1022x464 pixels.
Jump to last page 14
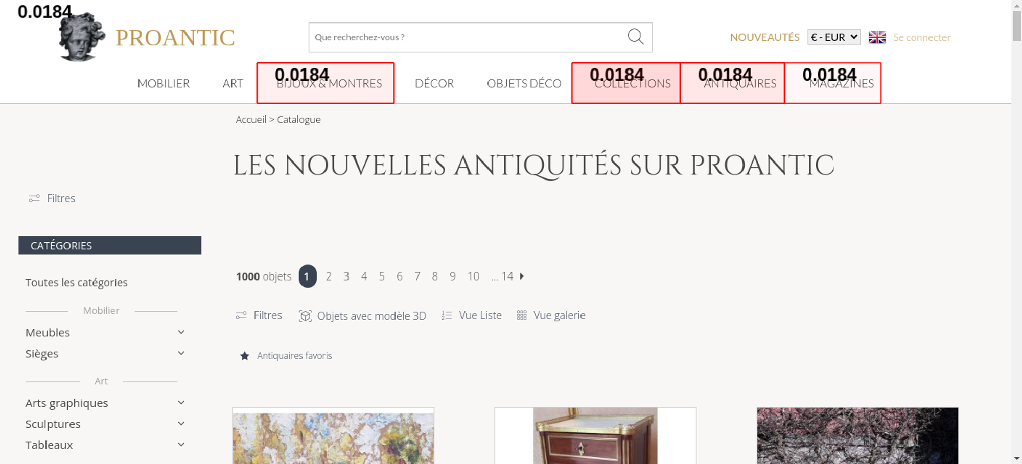point(507,276)
